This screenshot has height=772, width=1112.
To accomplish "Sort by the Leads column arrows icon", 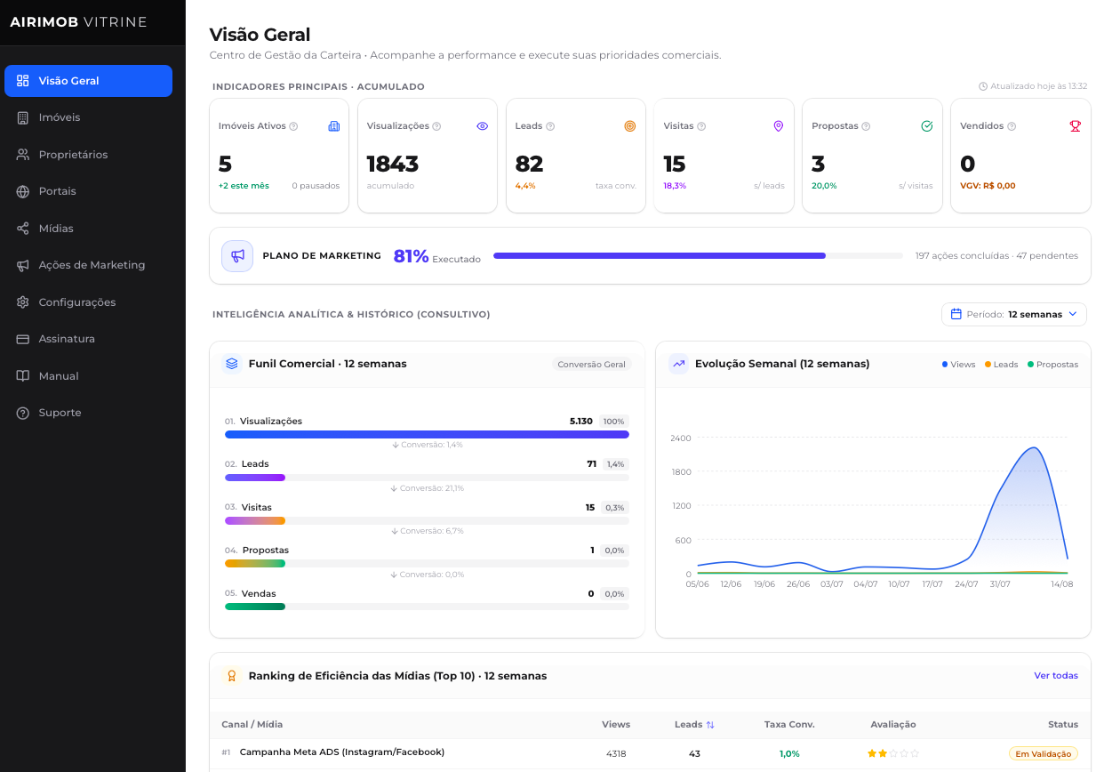I will pyautogui.click(x=710, y=725).
